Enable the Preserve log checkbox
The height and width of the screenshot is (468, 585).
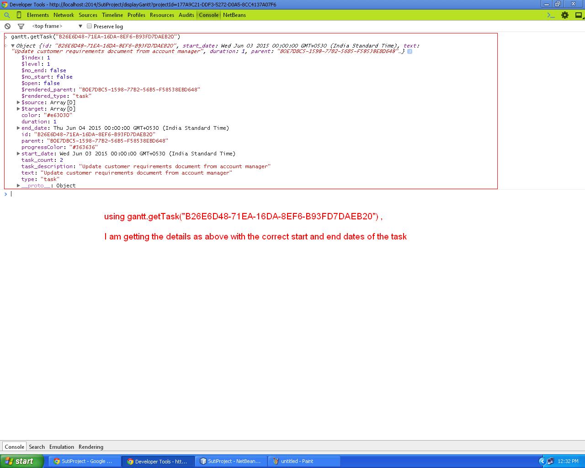(90, 26)
